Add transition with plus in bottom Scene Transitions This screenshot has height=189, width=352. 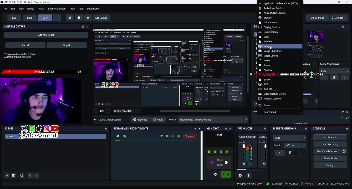[279, 153]
